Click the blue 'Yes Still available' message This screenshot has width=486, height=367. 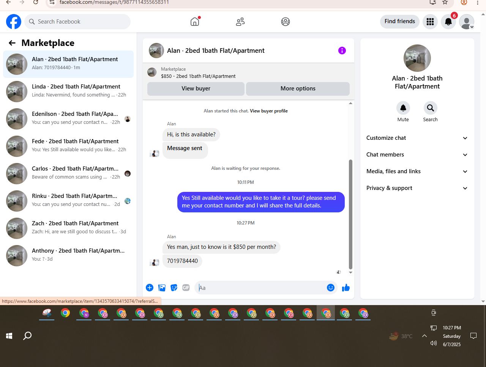tap(261, 202)
